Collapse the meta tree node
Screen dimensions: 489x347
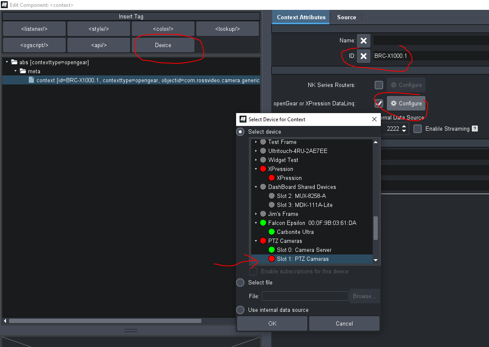click(15, 71)
